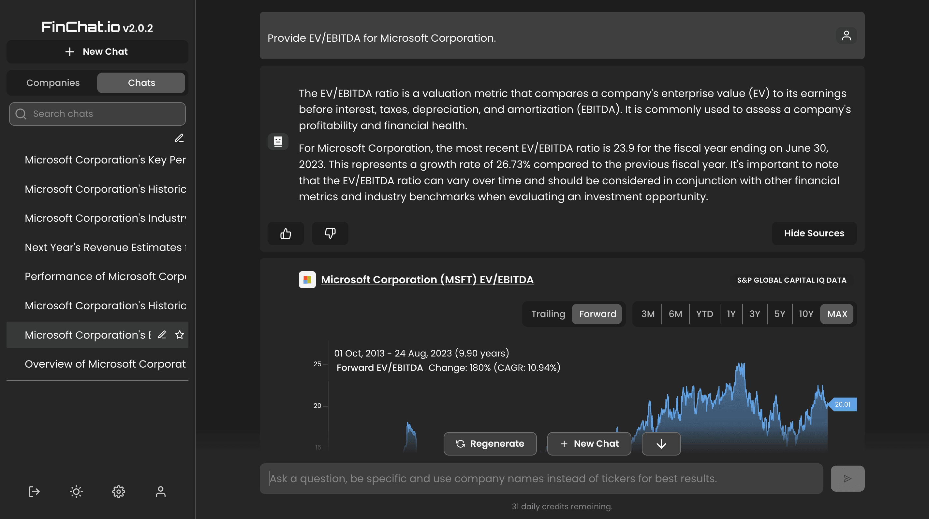
Task: Set chart range to MAX
Action: [837, 314]
